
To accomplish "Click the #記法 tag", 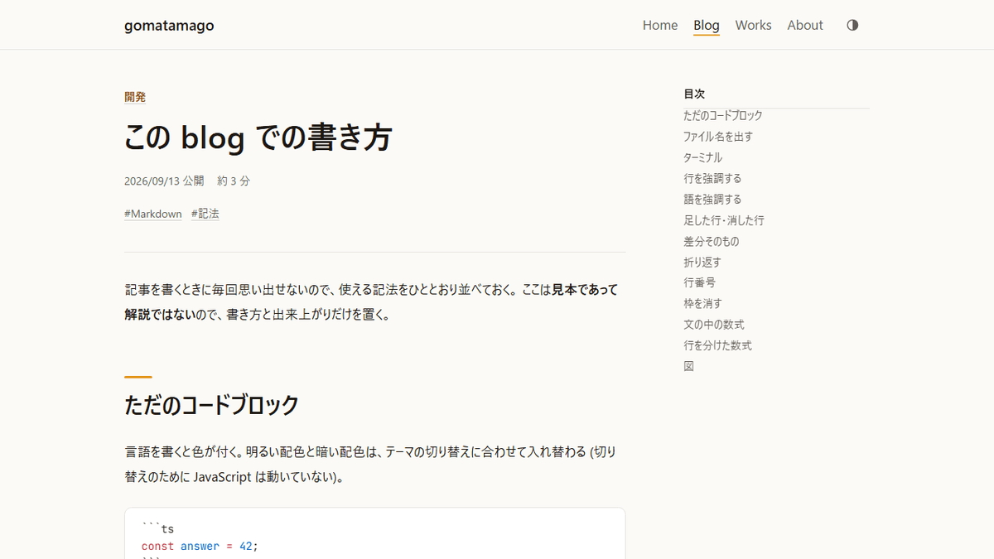I will pyautogui.click(x=205, y=214).
